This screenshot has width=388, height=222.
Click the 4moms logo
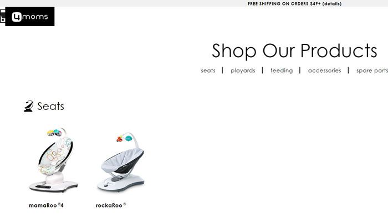point(30,17)
